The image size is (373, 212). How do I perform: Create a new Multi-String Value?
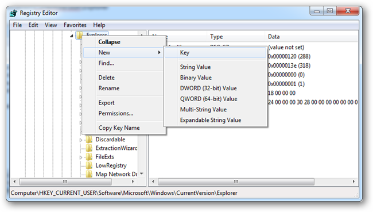click(x=215, y=110)
